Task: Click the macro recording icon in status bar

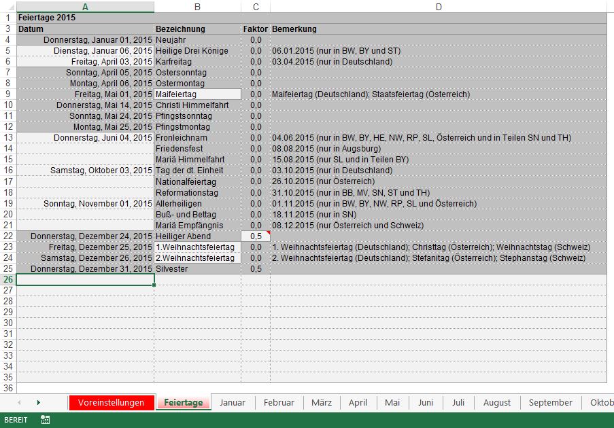Action: [x=45, y=420]
